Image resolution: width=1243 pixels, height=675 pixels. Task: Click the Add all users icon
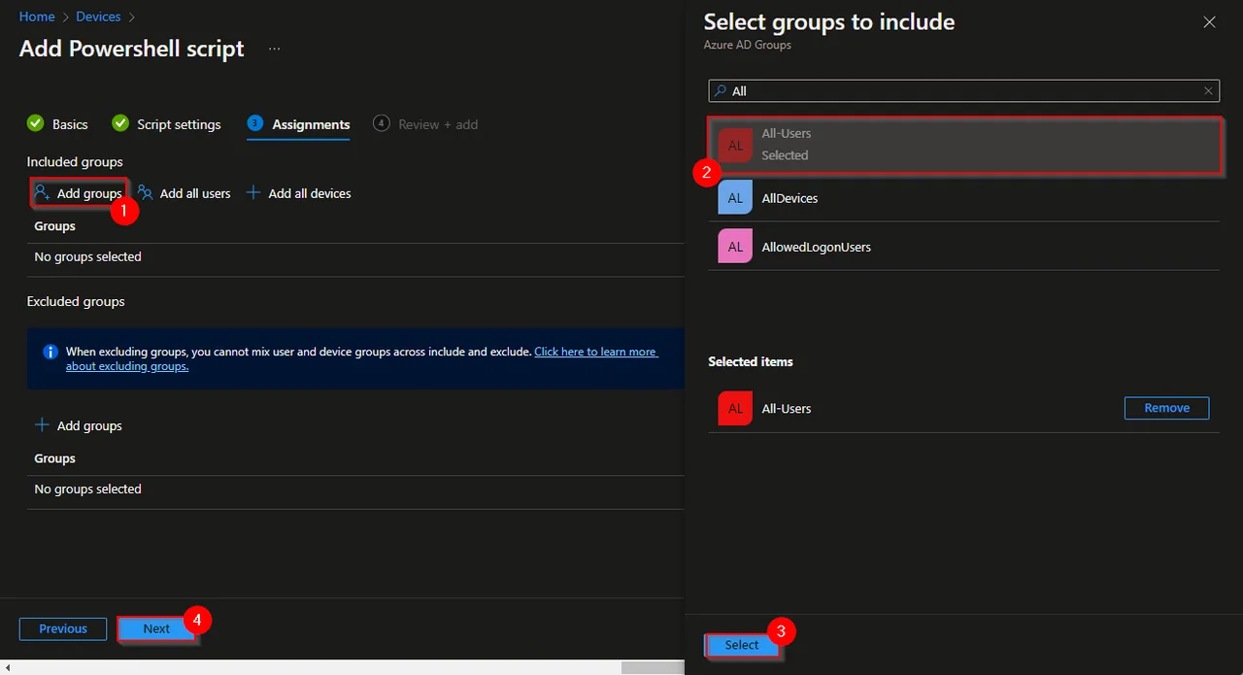(x=145, y=193)
